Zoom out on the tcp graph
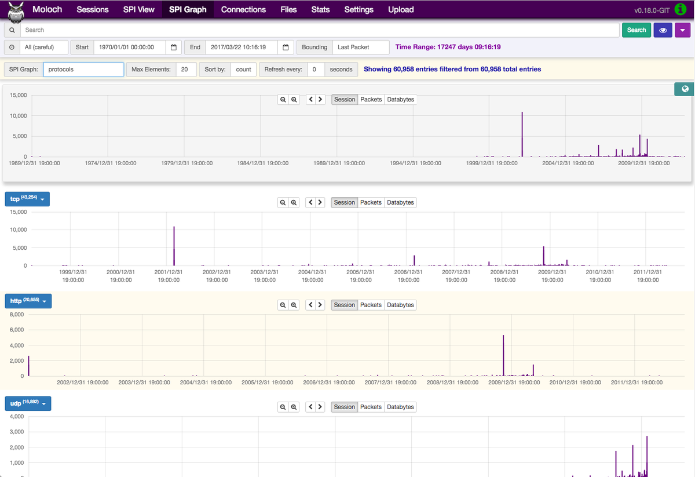Viewport: 695px width, 477px height. pyautogui.click(x=283, y=203)
